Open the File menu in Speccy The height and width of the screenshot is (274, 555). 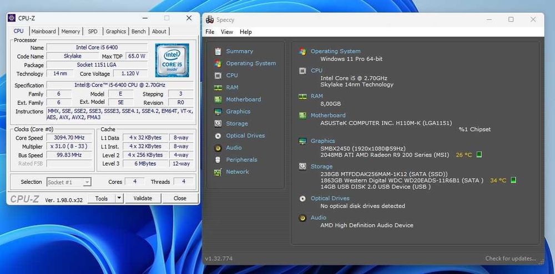coord(210,32)
